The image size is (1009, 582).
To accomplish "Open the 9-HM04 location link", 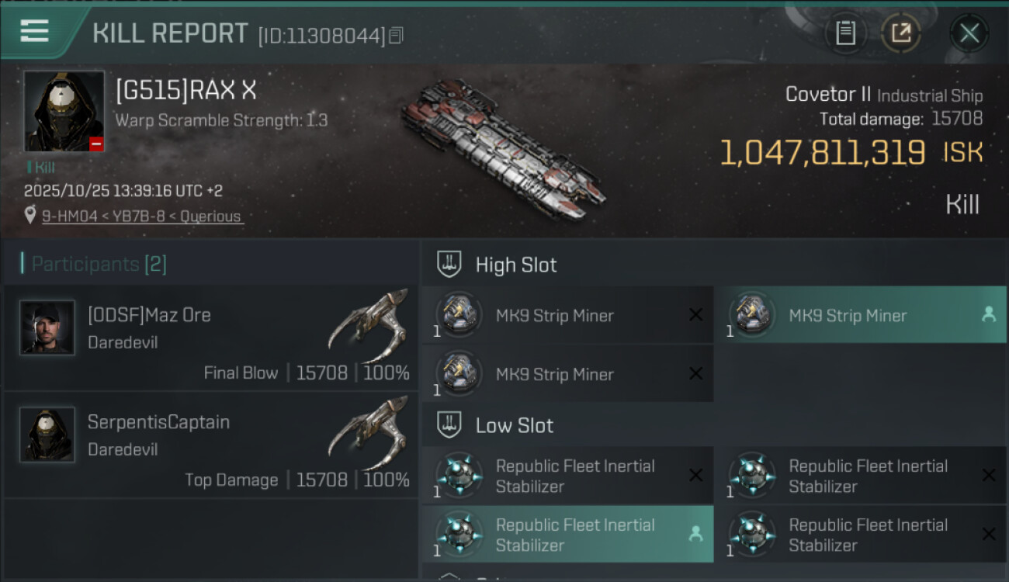I will coord(142,217).
